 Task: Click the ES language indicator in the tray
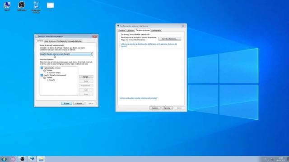pyautogui.click(x=265, y=159)
